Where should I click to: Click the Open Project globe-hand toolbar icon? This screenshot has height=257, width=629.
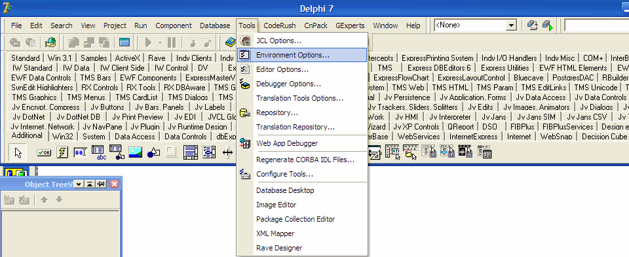[x=50, y=43]
